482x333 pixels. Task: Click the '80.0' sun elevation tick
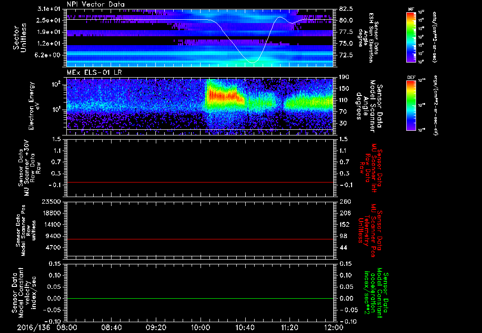point(346,20)
